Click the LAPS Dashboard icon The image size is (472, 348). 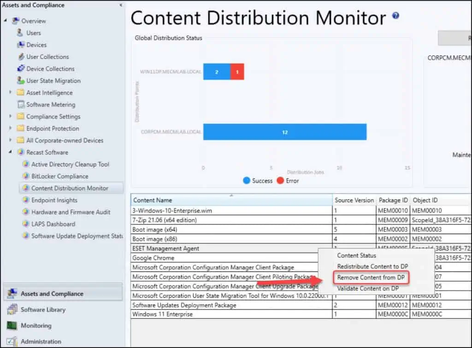click(x=26, y=224)
